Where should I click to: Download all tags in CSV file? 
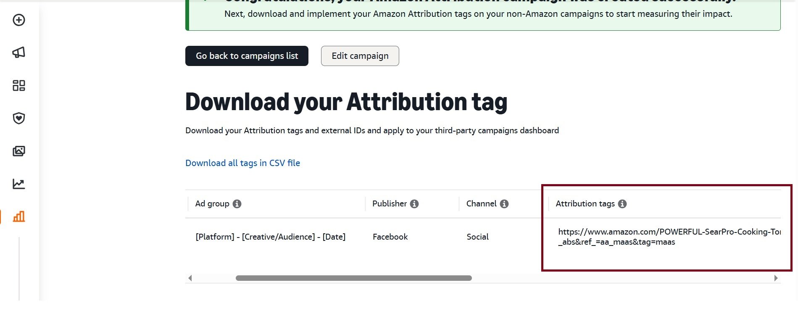click(242, 163)
